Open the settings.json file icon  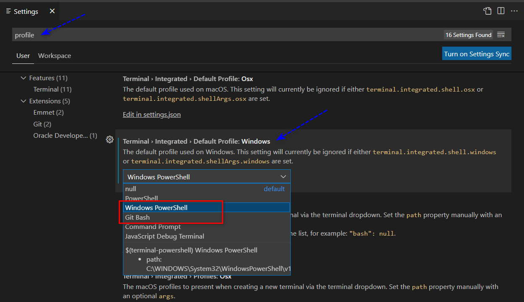point(487,11)
